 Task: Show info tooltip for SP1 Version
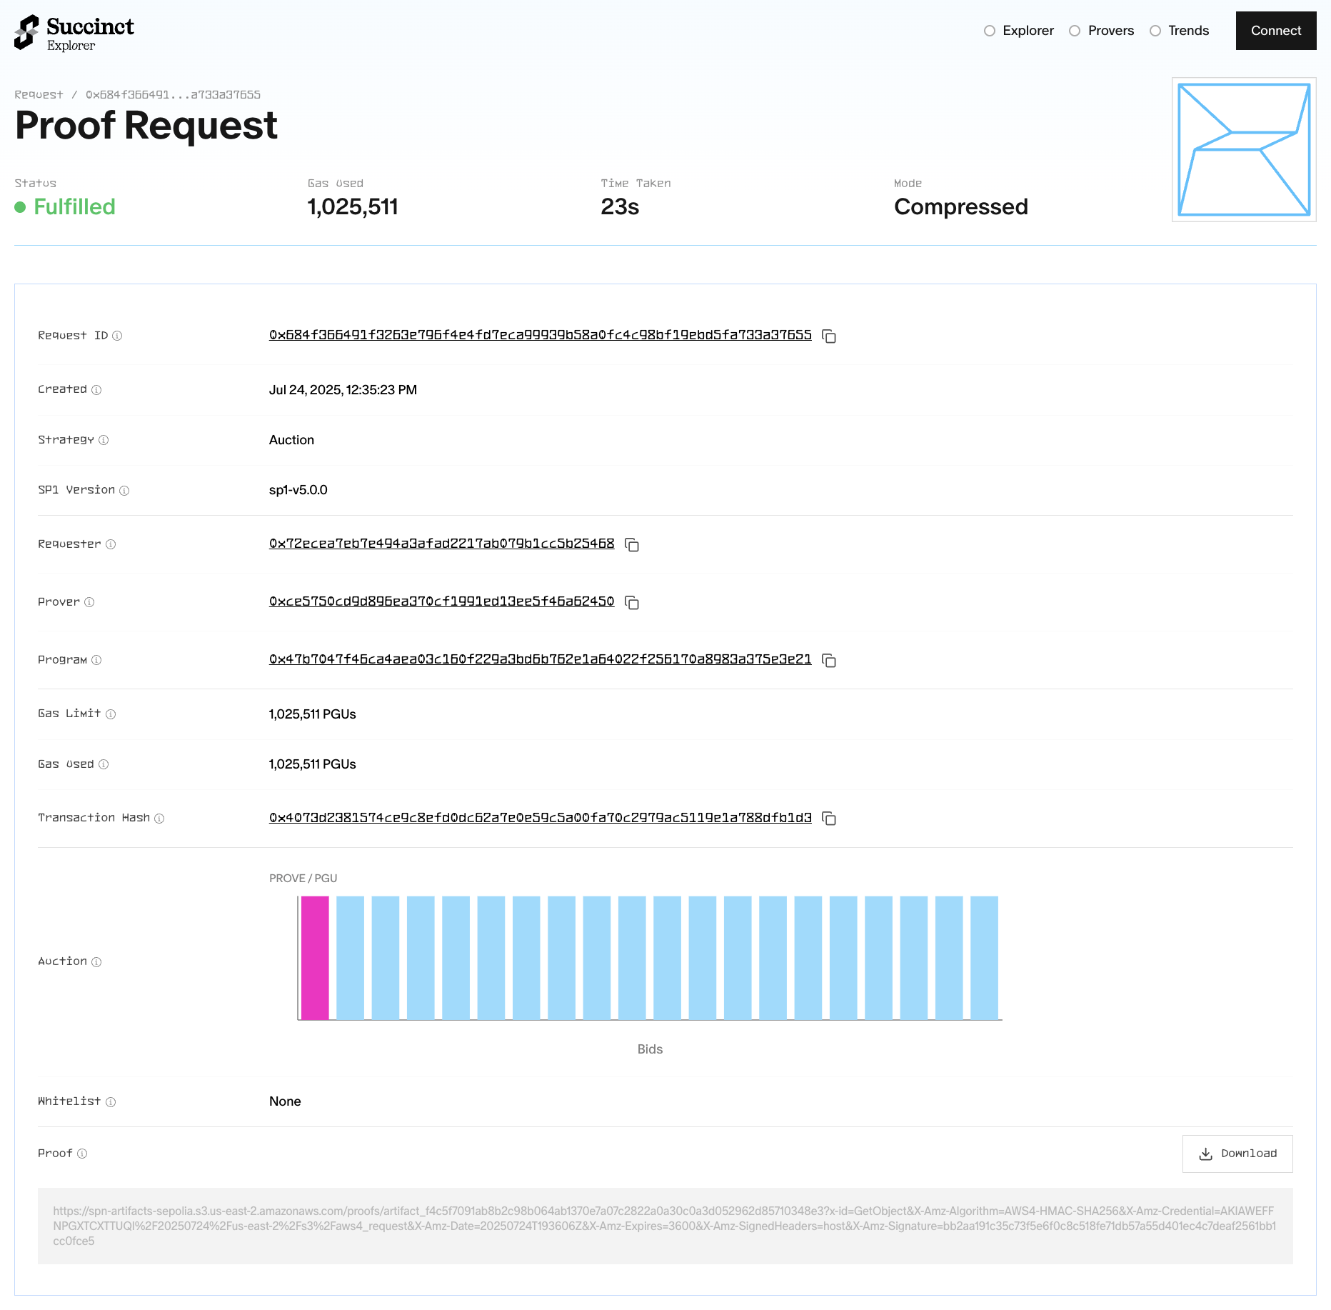click(124, 491)
